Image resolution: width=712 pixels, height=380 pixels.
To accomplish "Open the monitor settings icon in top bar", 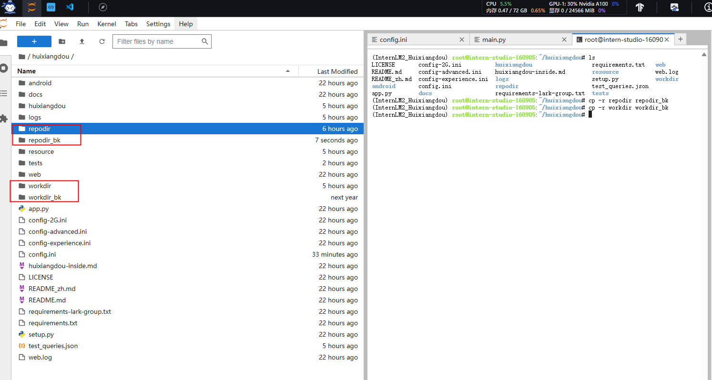I will [674, 7].
